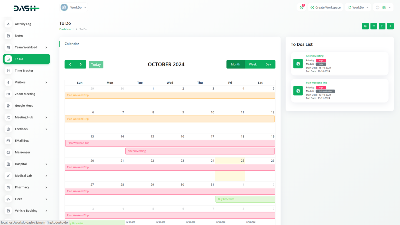Go to previous month arrow
This screenshot has height=225, width=400.
click(x=70, y=64)
